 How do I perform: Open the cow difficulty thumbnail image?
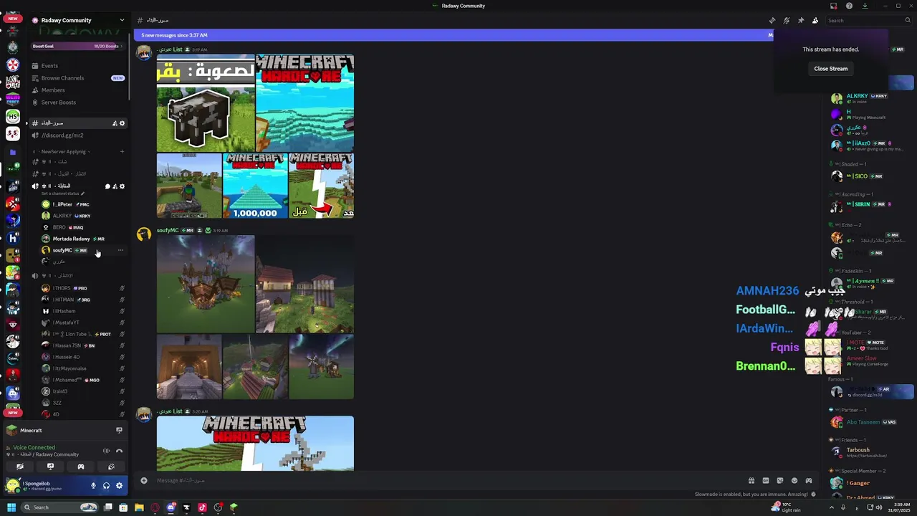(206, 103)
